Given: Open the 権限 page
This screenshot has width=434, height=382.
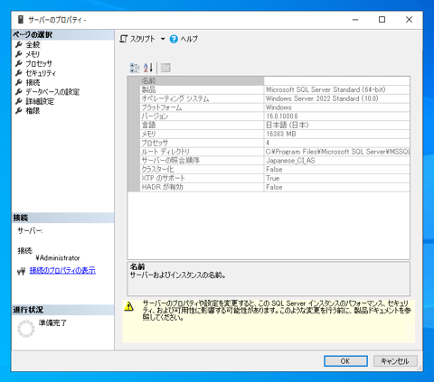Looking at the screenshot, I should (33, 111).
